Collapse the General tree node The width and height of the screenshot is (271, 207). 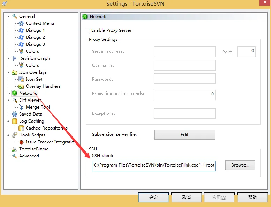coord(8,16)
